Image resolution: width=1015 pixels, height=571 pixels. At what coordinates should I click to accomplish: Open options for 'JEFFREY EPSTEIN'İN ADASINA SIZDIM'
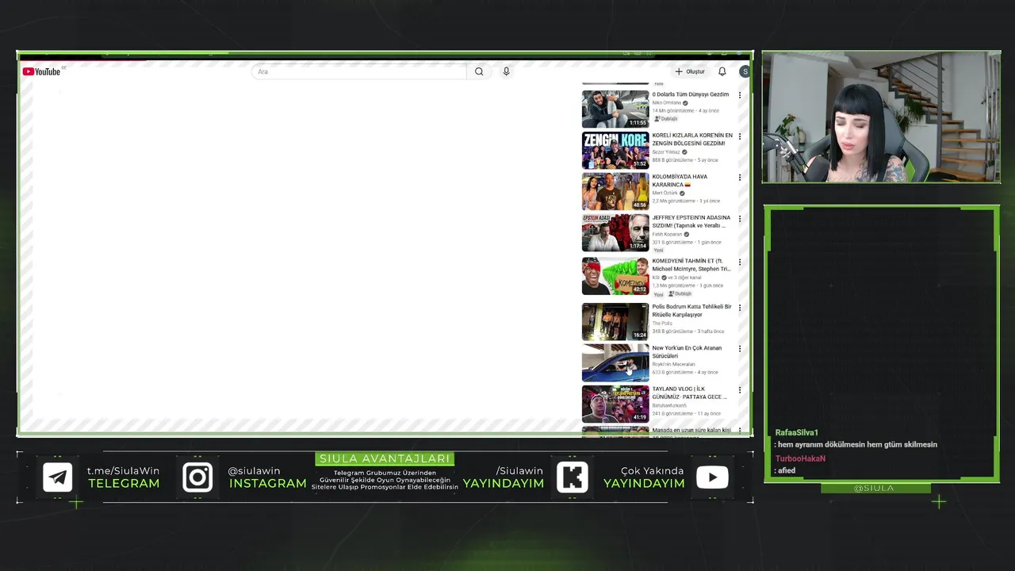pyautogui.click(x=740, y=219)
